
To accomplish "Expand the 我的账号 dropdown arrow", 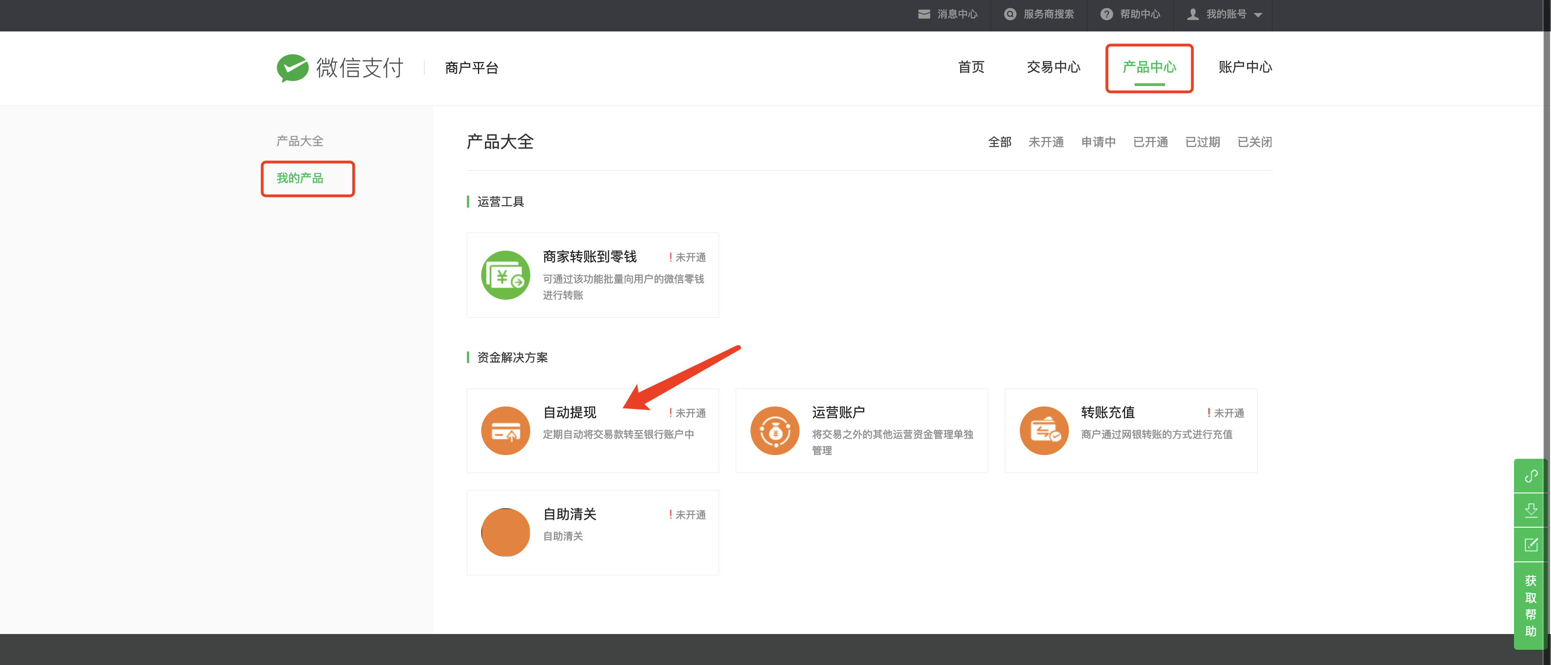I will [1258, 15].
